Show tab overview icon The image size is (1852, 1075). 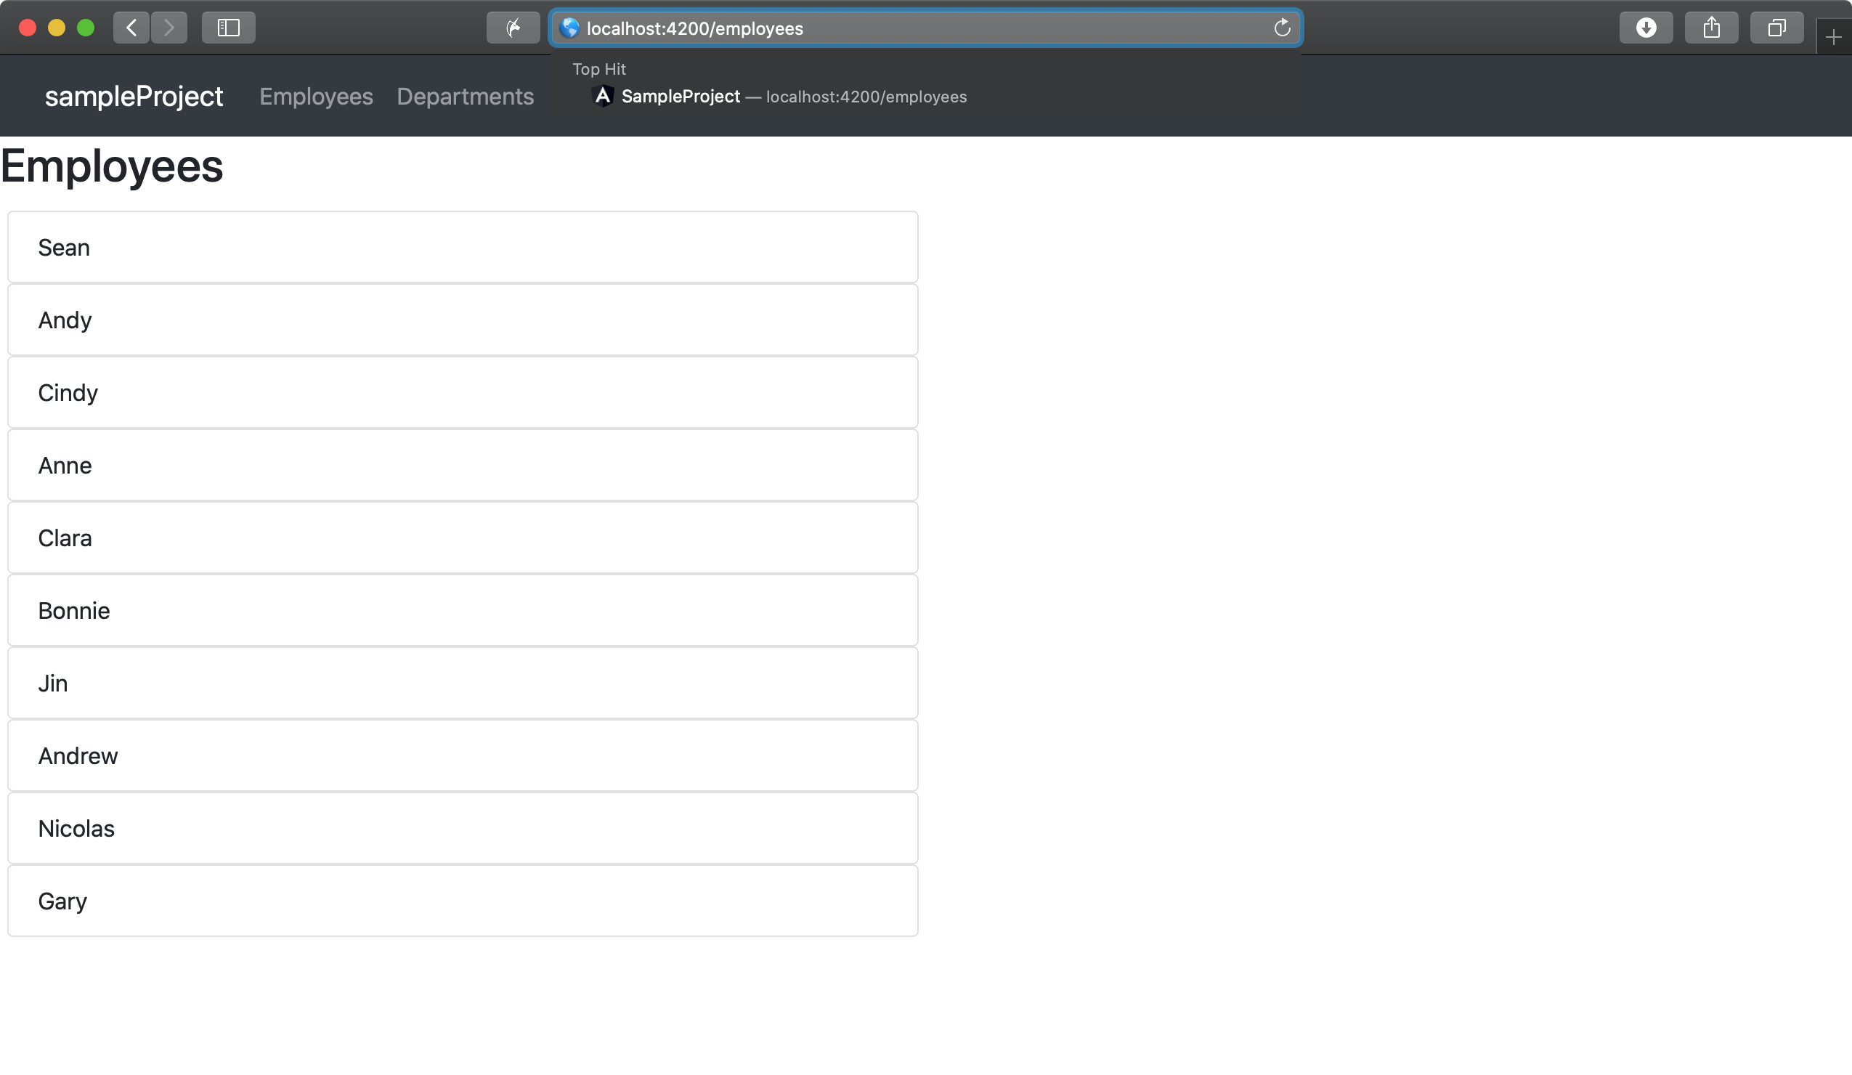1776,28
